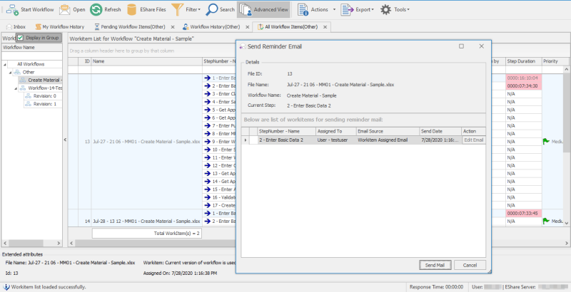The width and height of the screenshot is (571, 292).
Task: Toggle the Advanced View button
Action: [x=263, y=9]
